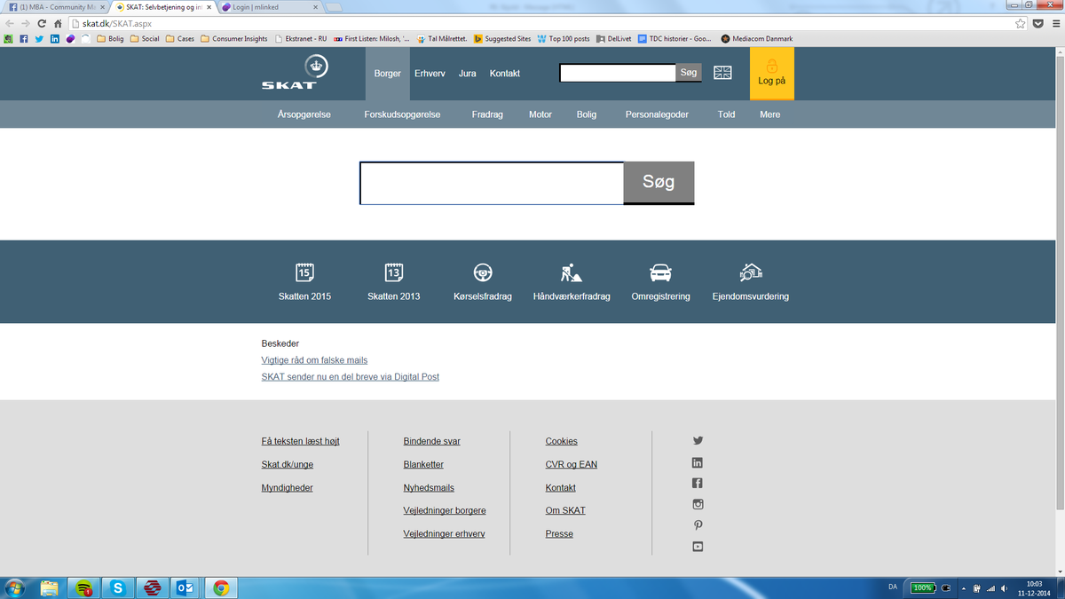Click the small header Søg button
1065x599 pixels.
[x=689, y=73]
